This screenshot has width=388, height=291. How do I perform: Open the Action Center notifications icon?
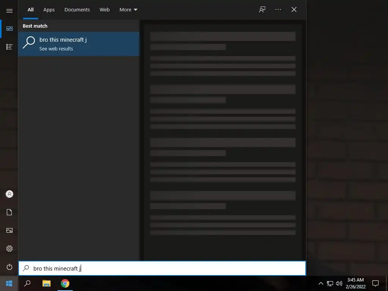tap(375, 283)
